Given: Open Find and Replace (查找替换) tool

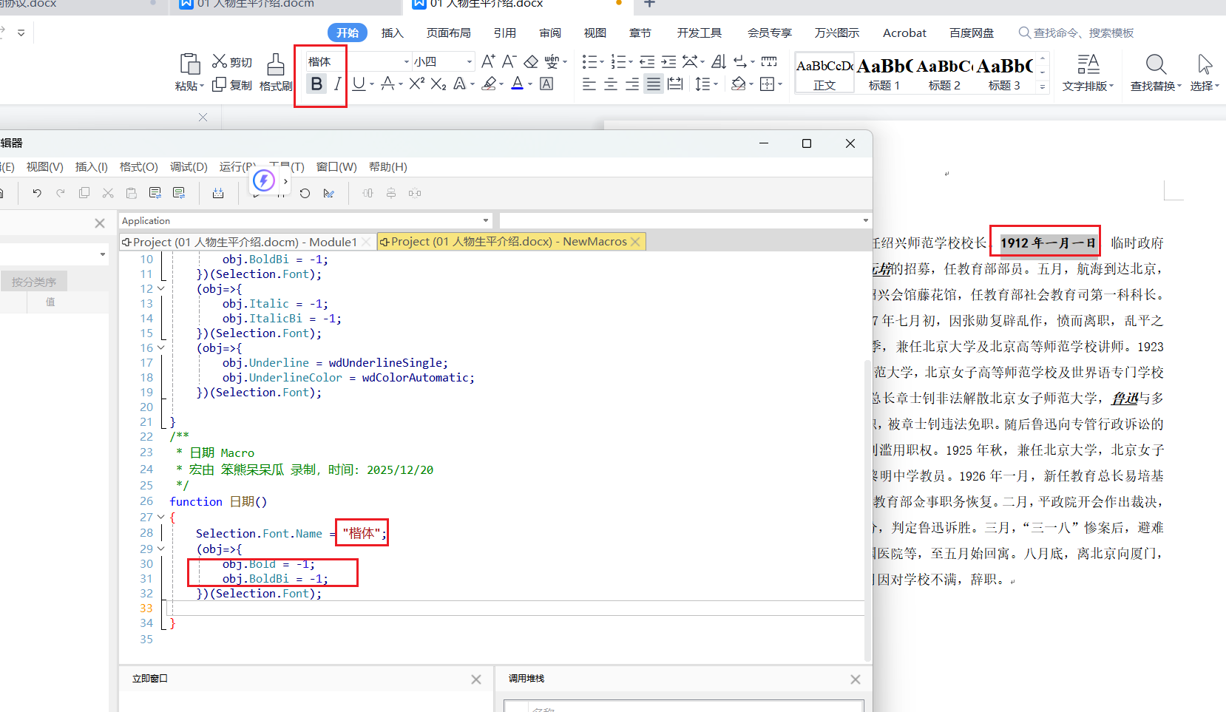Looking at the screenshot, I should [x=1156, y=72].
